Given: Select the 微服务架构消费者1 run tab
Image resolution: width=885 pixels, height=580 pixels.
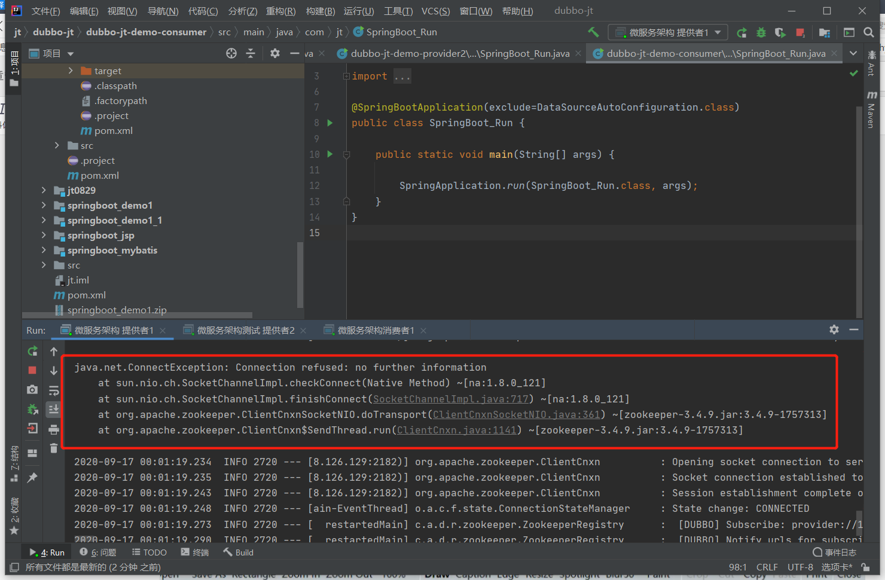Looking at the screenshot, I should (x=376, y=330).
